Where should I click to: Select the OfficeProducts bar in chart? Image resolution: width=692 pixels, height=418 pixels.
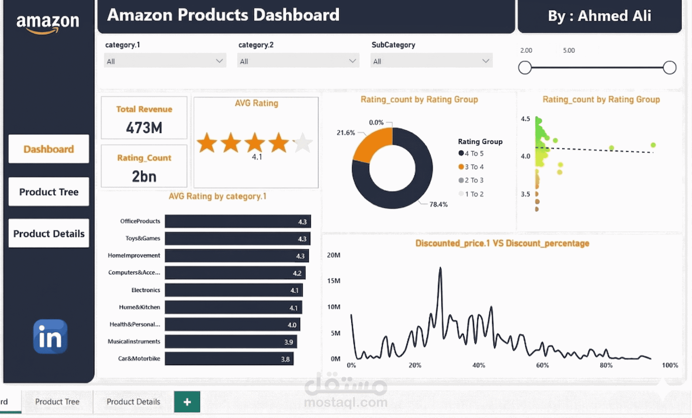coord(238,222)
